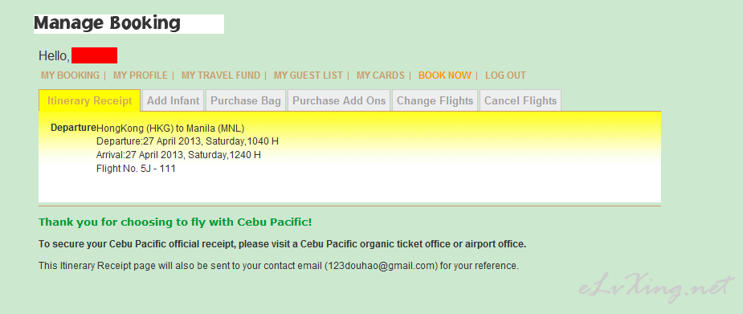Select the Purchase Bag tab
The image size is (743, 314).
[x=246, y=100]
